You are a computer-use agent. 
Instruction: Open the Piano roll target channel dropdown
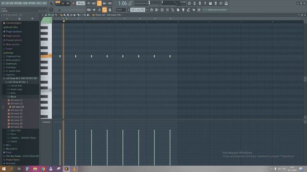coord(108,15)
